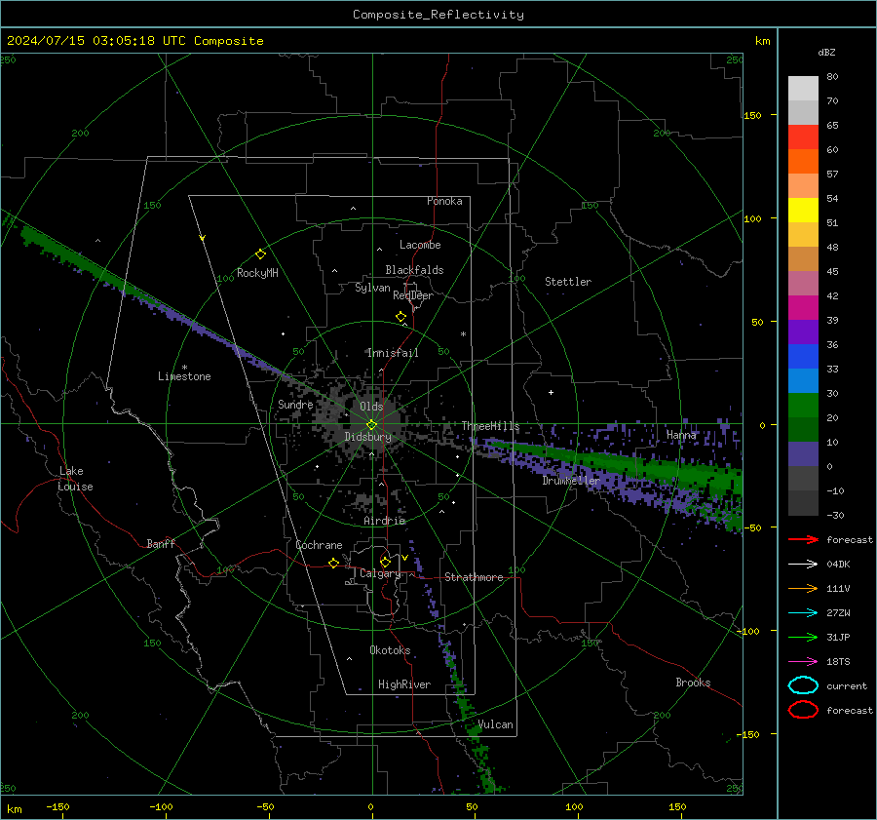Click the Lake Louise label
This screenshot has width=877, height=820.
75,479
